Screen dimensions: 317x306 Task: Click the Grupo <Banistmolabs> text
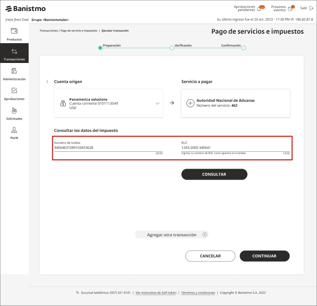click(50, 20)
